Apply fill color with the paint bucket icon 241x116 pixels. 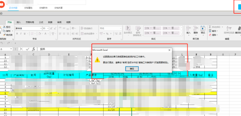40,34
